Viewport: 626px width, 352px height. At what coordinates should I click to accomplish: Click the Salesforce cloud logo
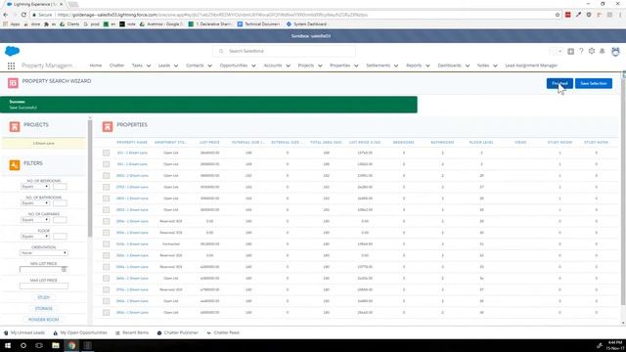(x=12, y=51)
